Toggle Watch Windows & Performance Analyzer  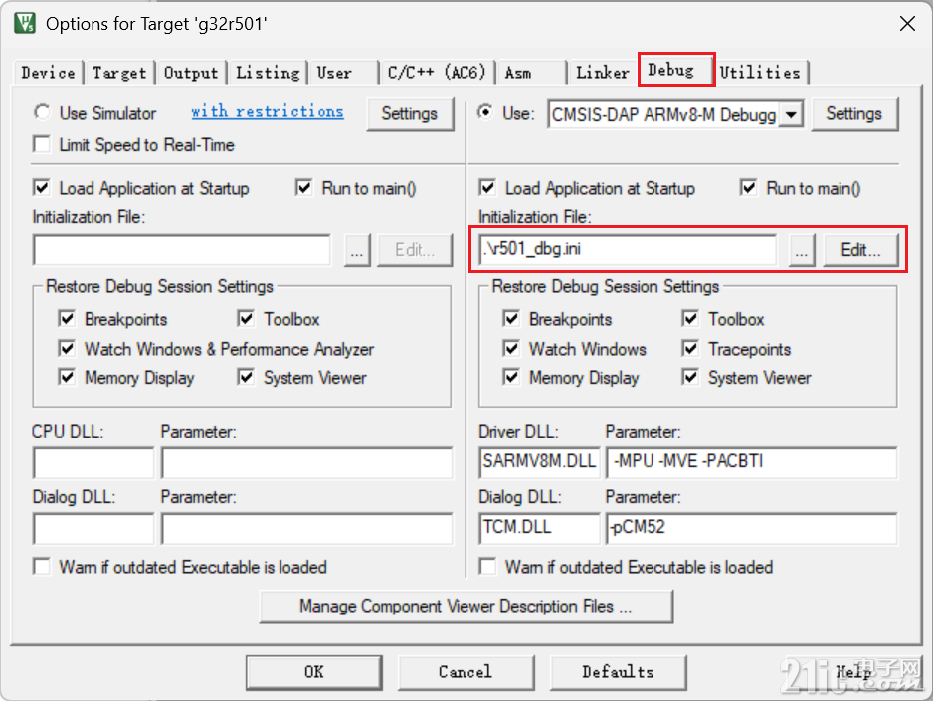tap(67, 348)
